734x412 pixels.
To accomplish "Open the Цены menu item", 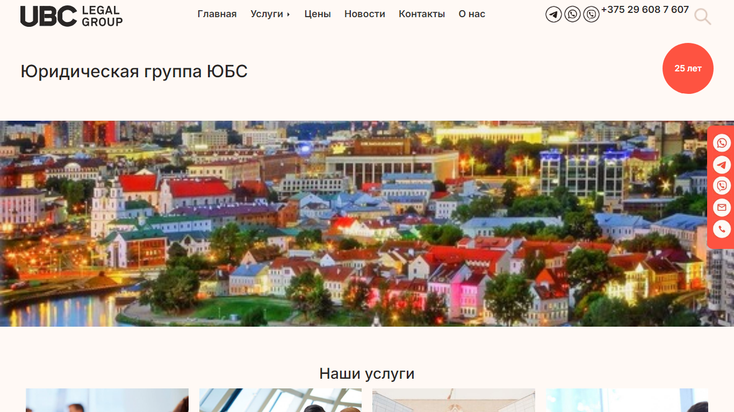I will (x=318, y=14).
